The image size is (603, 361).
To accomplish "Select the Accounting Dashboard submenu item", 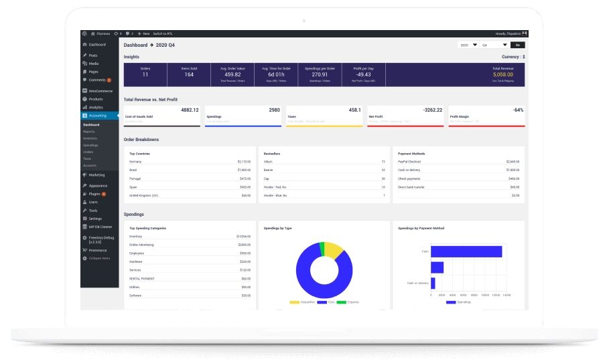I will [x=92, y=125].
